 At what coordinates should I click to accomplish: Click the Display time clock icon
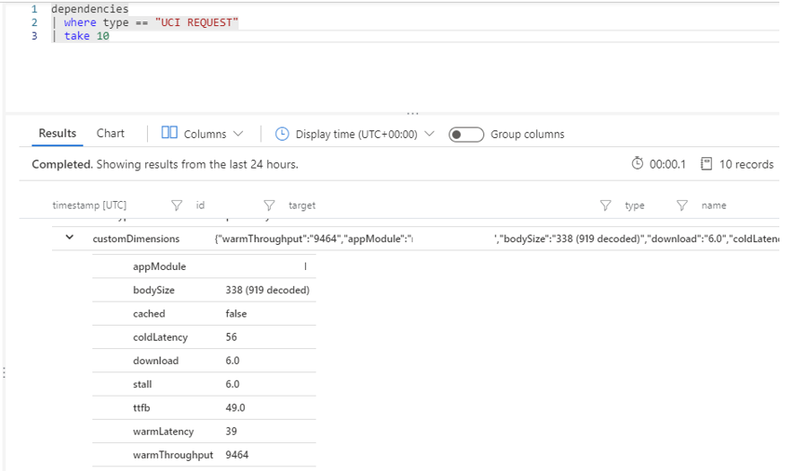[282, 134]
